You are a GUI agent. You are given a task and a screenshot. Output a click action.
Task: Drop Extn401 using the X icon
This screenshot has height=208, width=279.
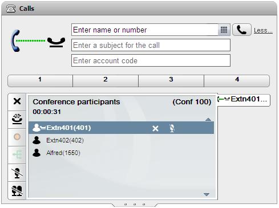[155, 129]
